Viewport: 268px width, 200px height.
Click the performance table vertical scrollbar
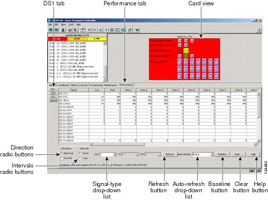[259, 117]
